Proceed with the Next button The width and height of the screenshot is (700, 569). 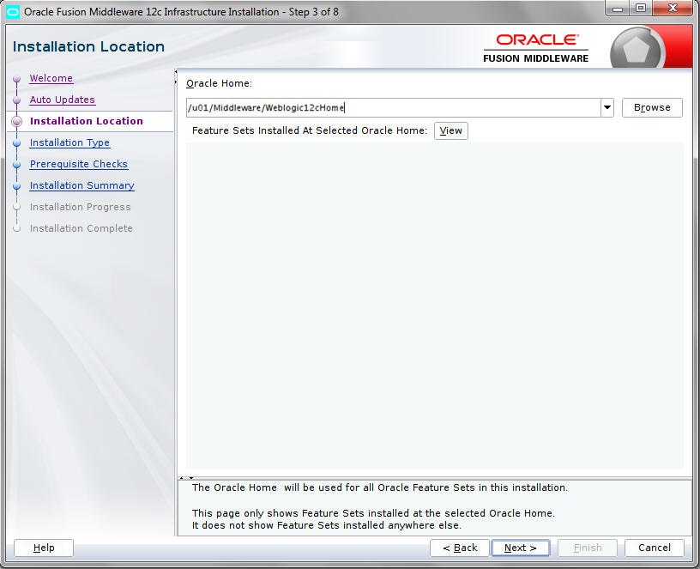coord(520,548)
